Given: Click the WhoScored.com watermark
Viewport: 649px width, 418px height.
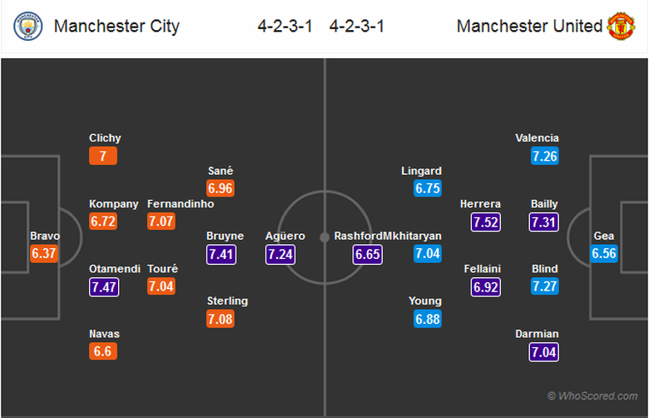Looking at the screenshot, I should (x=592, y=396).
